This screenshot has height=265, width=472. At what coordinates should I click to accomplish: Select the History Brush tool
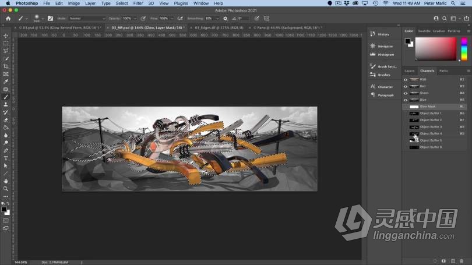pyautogui.click(x=6, y=112)
